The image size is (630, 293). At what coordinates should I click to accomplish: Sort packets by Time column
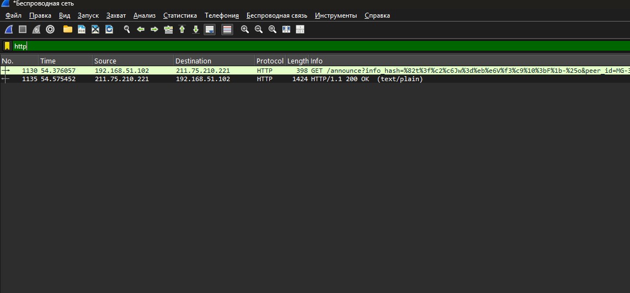click(65, 61)
